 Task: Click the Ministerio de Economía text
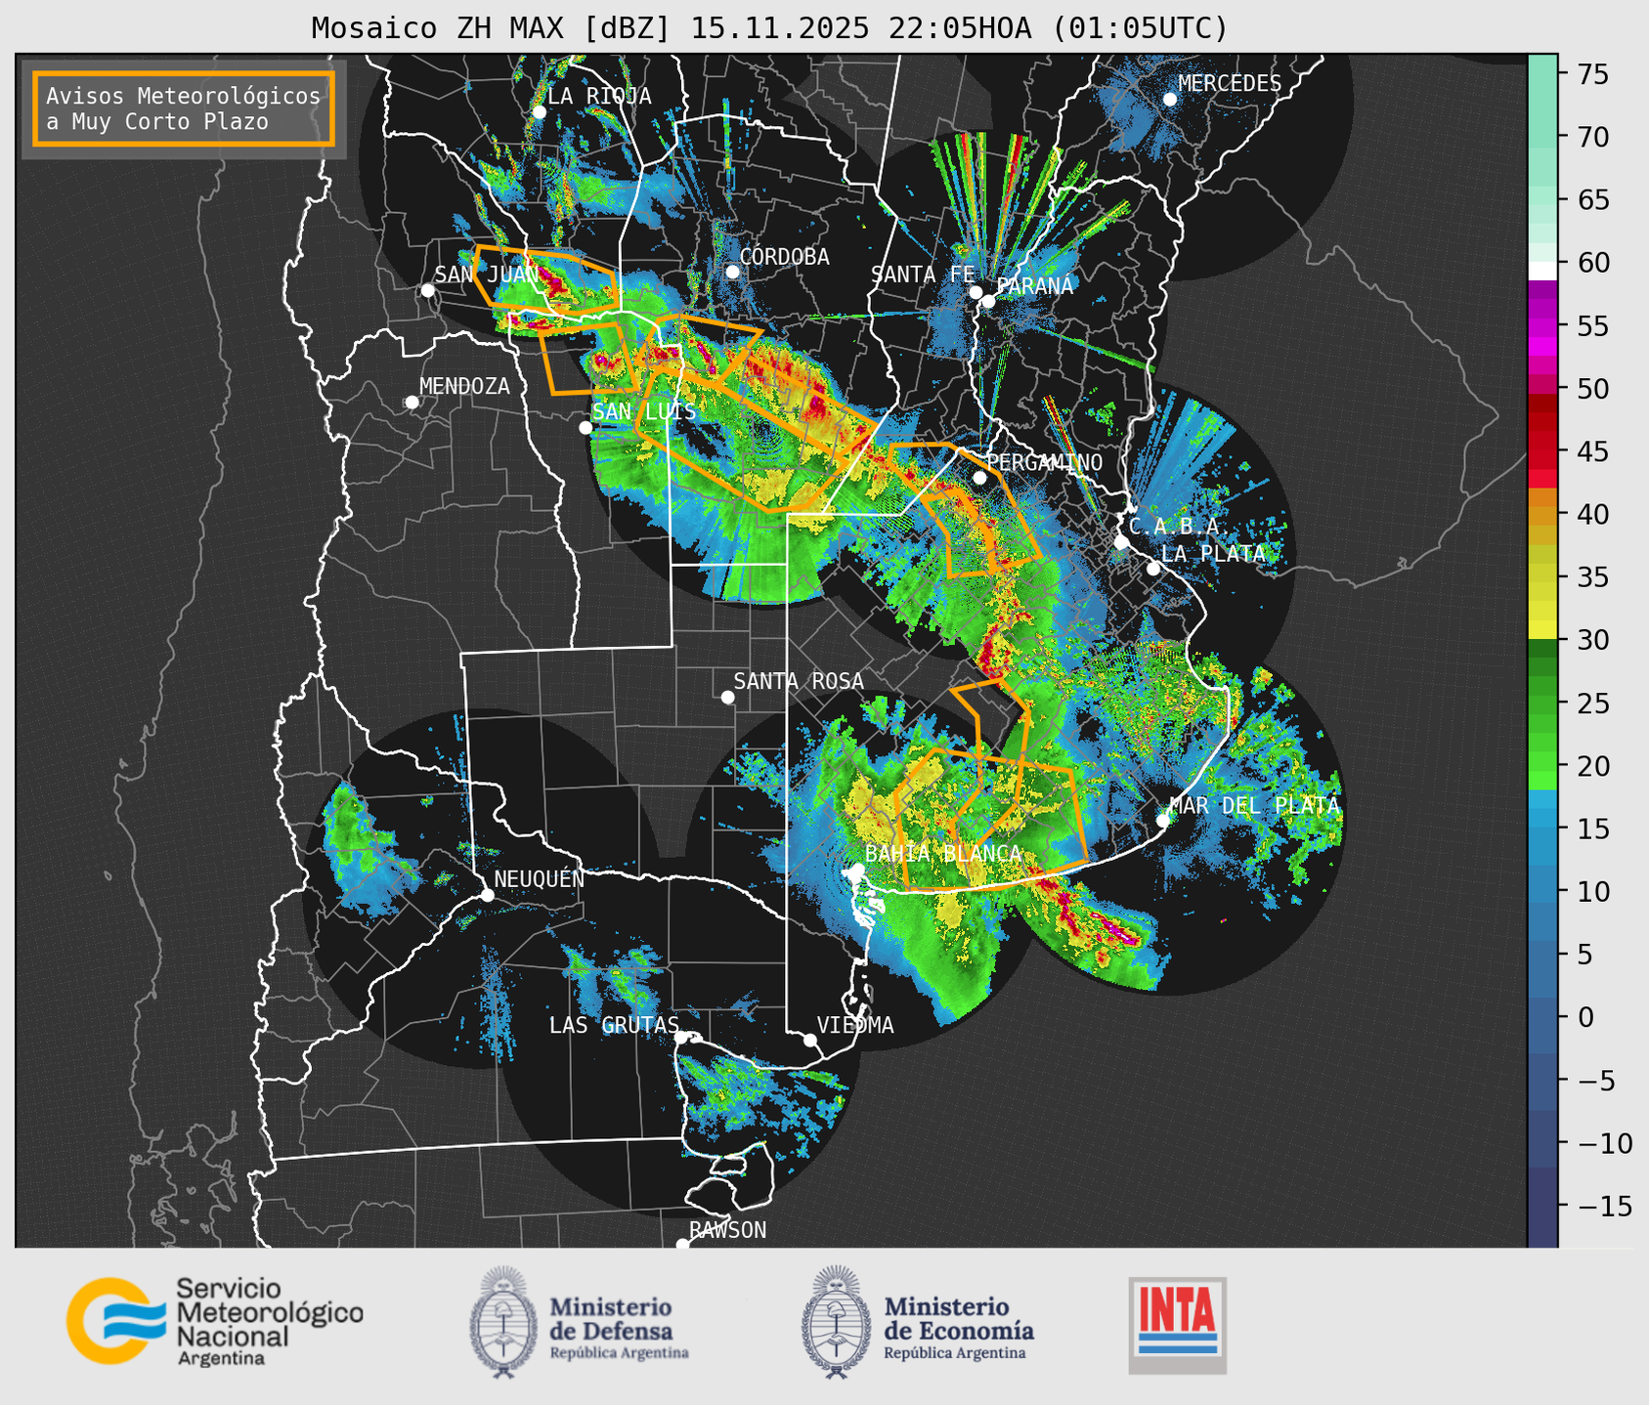959,1318
